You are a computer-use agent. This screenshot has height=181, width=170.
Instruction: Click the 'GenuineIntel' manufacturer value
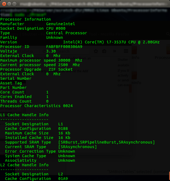(61, 24)
